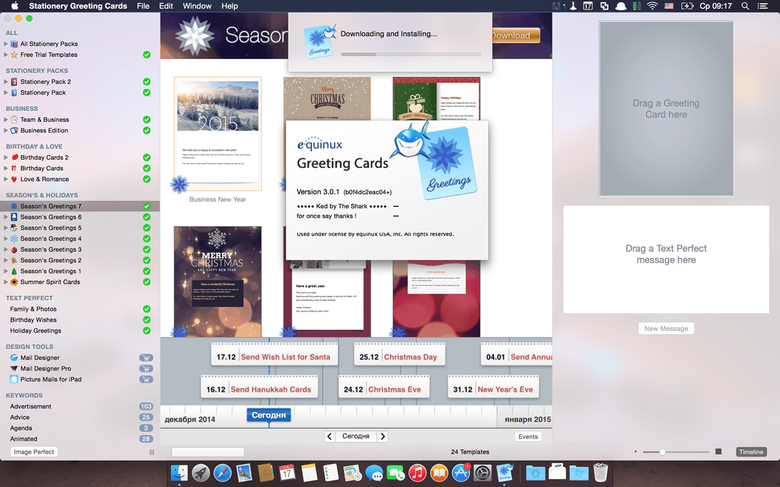Click the Picture Mails for iPad icon
The image size is (780, 487).
coord(14,379)
